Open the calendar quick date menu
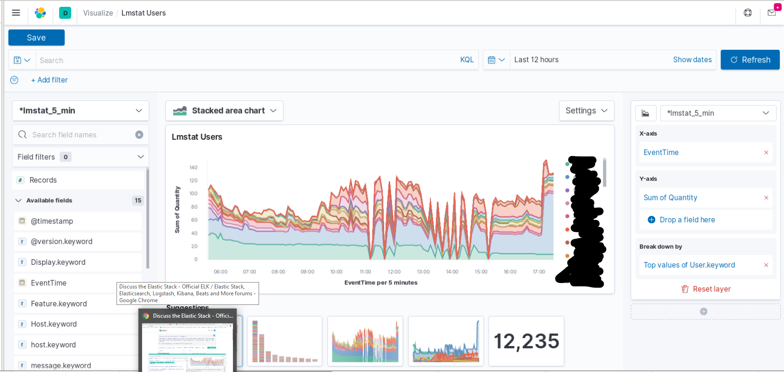Image resolution: width=784 pixels, height=372 pixels. tap(496, 60)
